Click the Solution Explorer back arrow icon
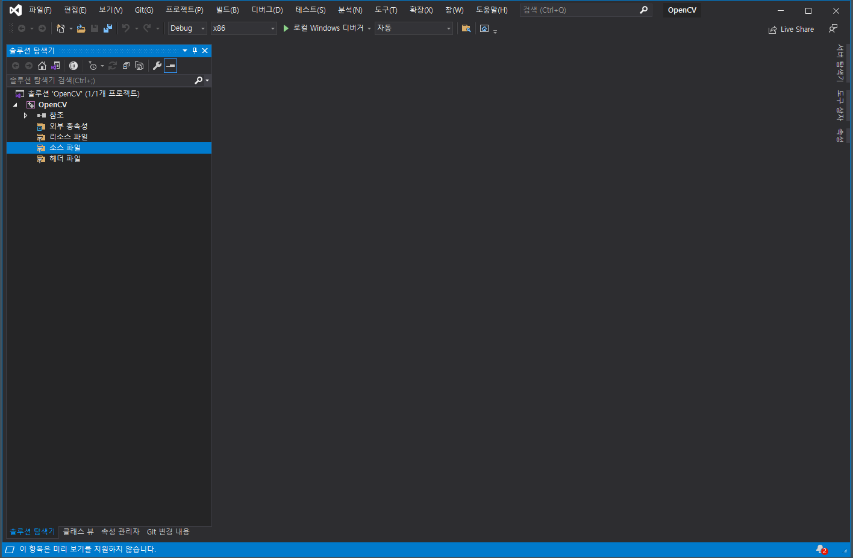 [16, 66]
